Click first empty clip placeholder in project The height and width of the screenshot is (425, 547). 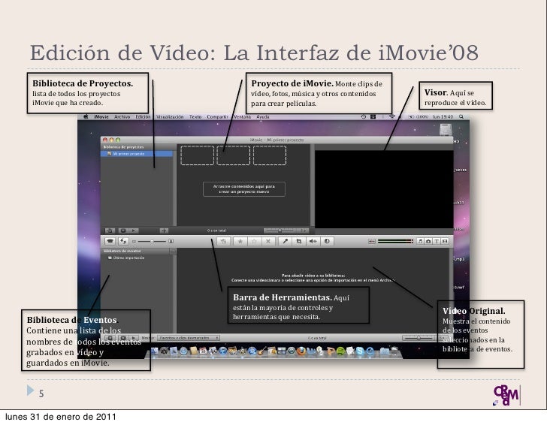[x=197, y=155]
